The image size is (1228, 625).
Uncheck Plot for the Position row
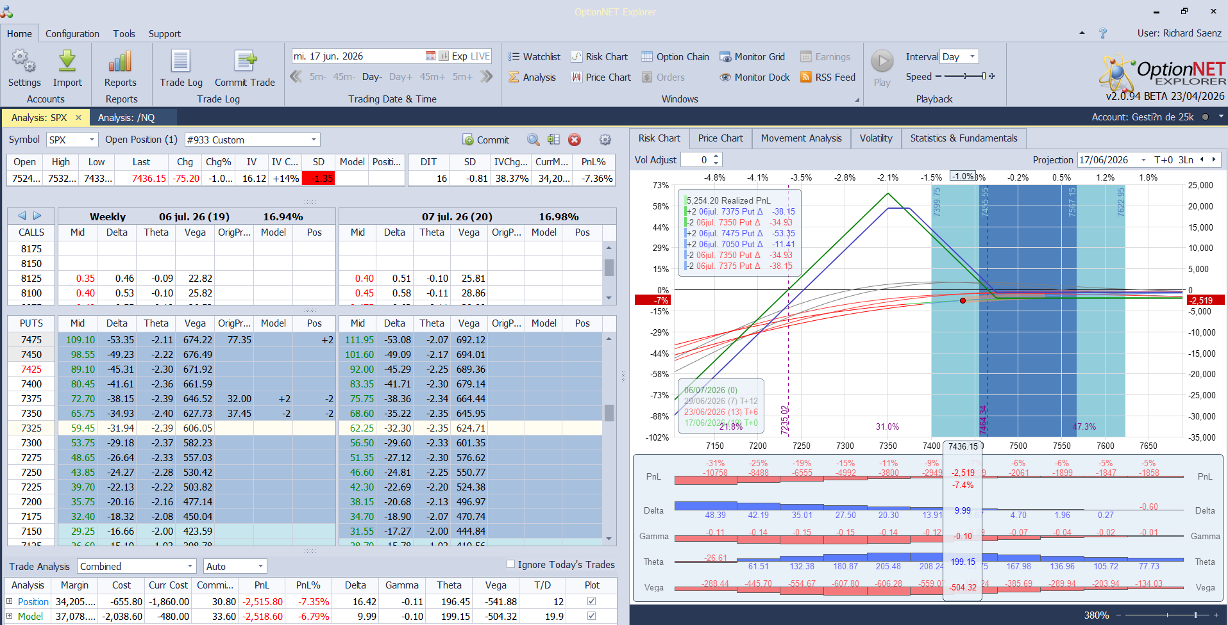591,601
